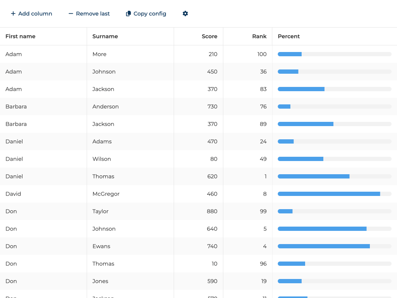Open the settings gear icon
Image resolution: width=397 pixels, height=298 pixels.
tap(185, 14)
